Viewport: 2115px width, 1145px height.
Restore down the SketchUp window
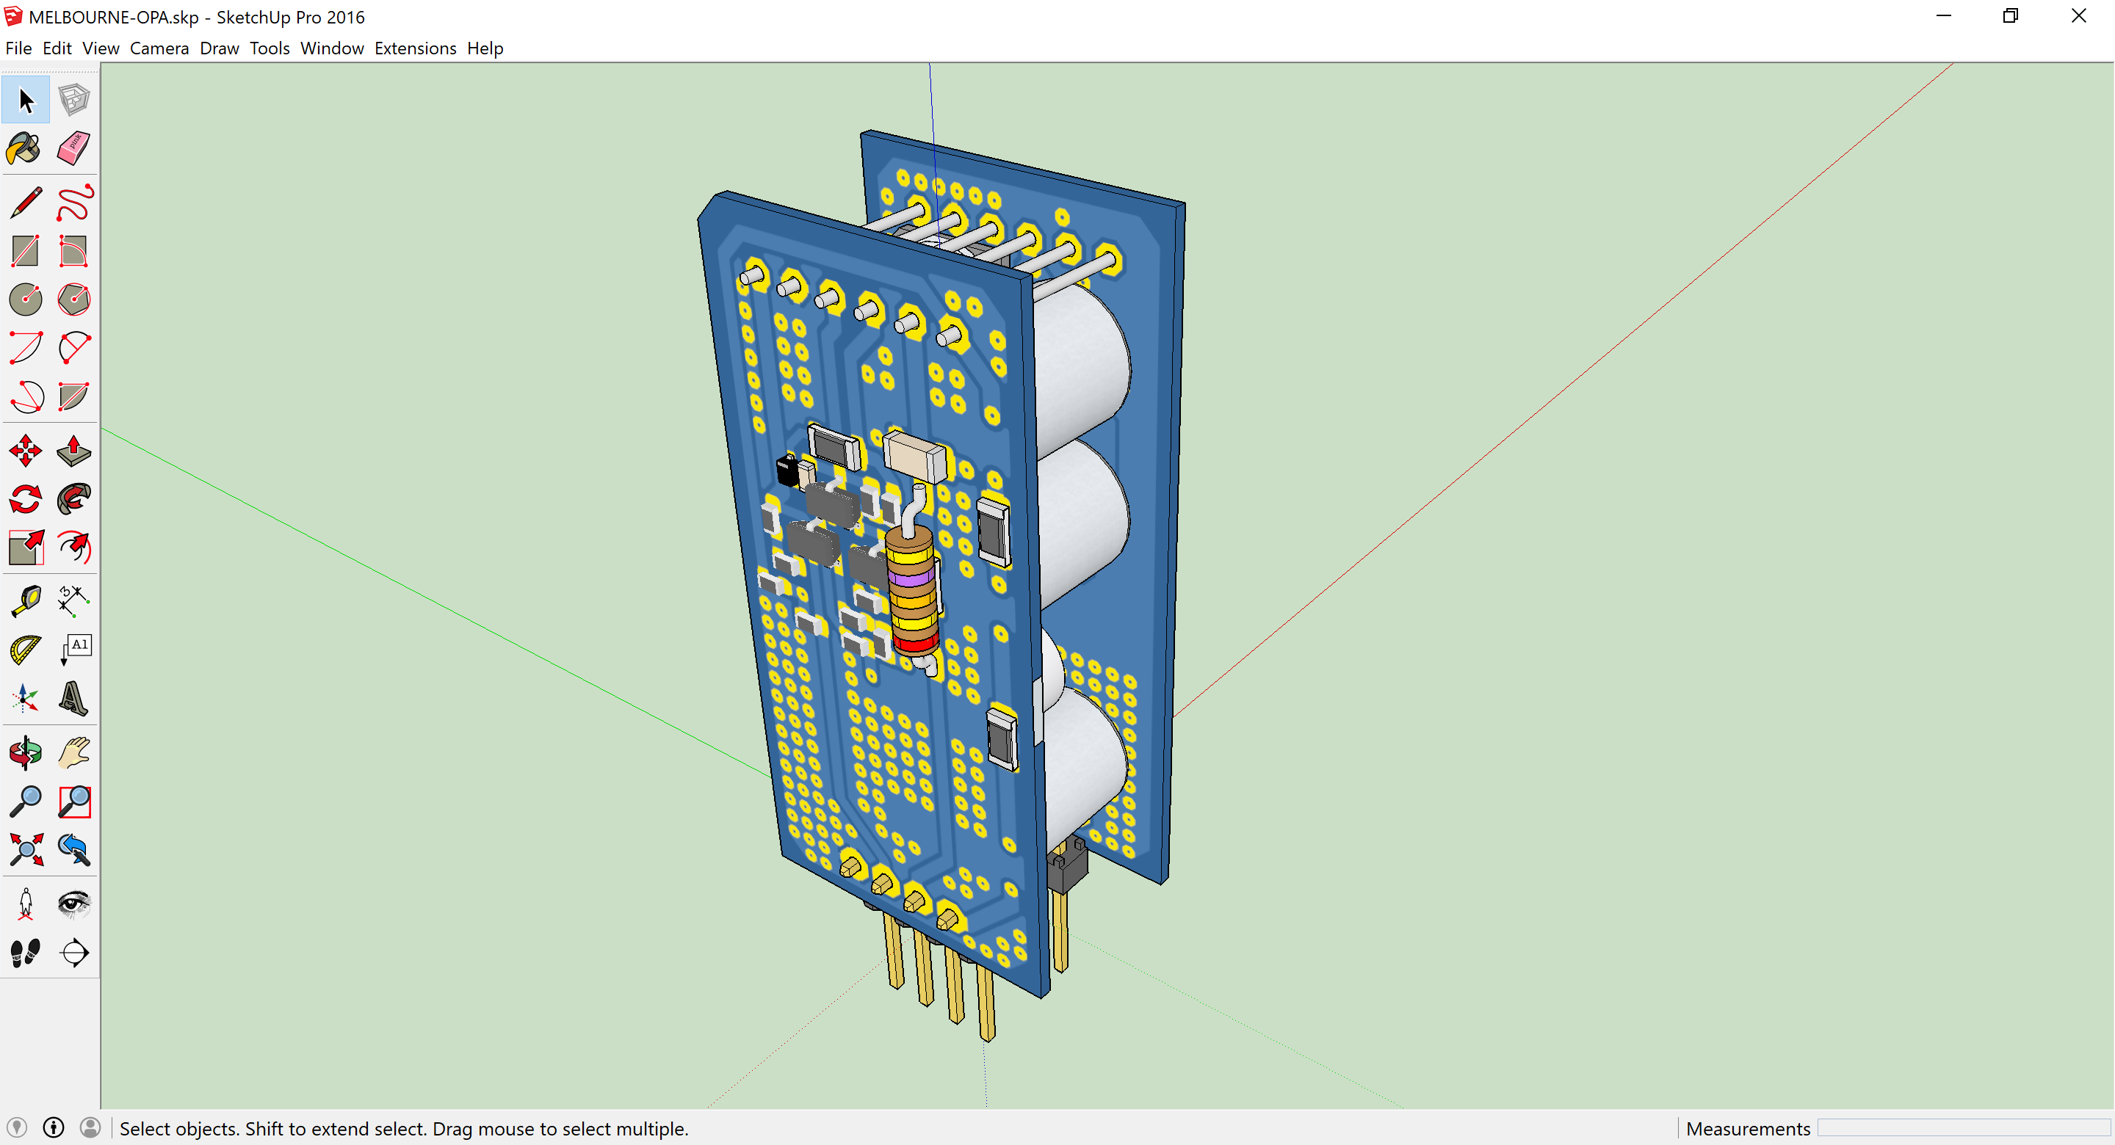(2011, 16)
